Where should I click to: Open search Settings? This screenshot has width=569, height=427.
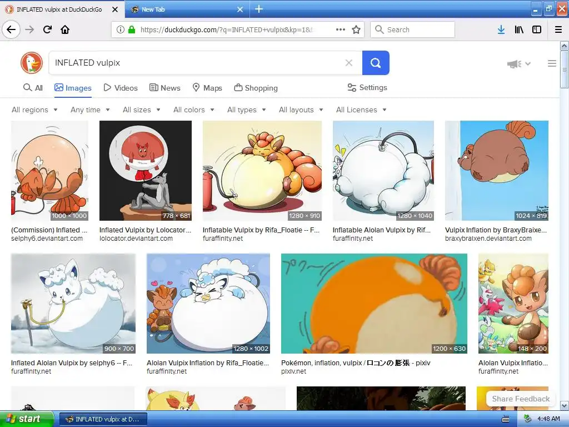(367, 87)
